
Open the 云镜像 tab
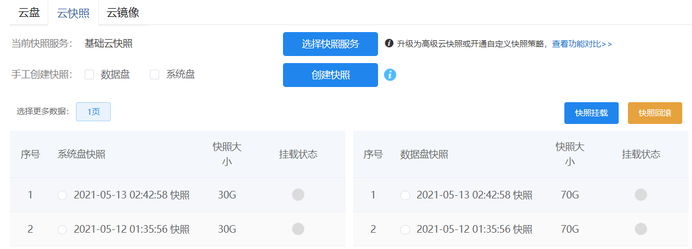(x=123, y=13)
